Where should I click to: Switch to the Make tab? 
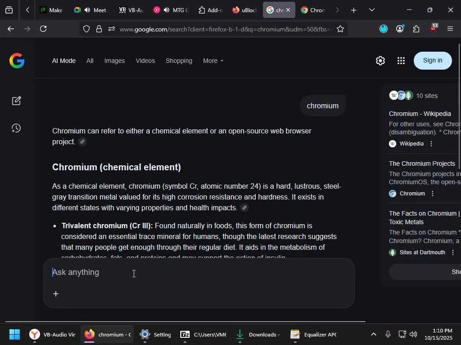[51, 10]
